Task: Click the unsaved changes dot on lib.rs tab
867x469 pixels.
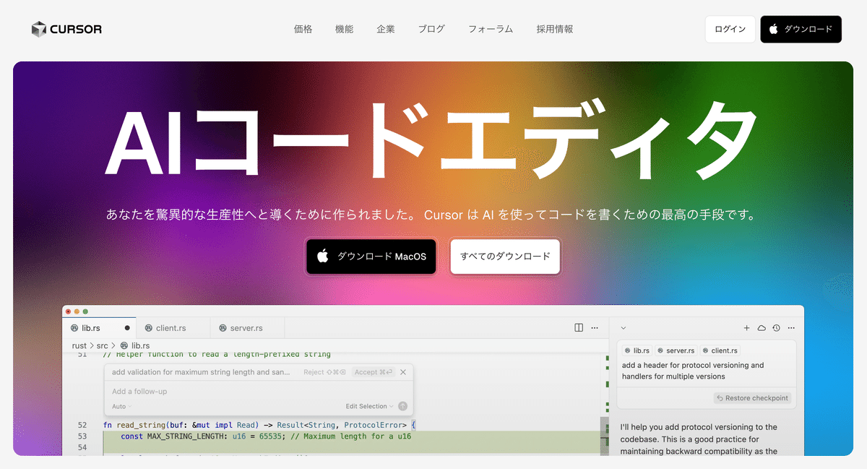Action: tap(126, 327)
